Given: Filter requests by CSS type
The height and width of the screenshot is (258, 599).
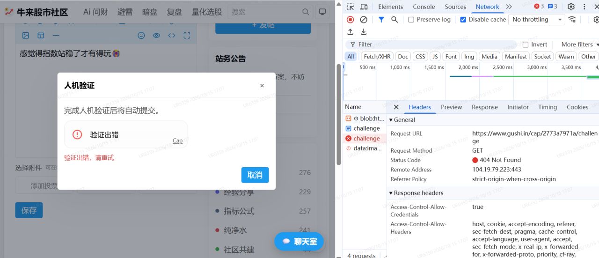Looking at the screenshot, I should pos(420,57).
